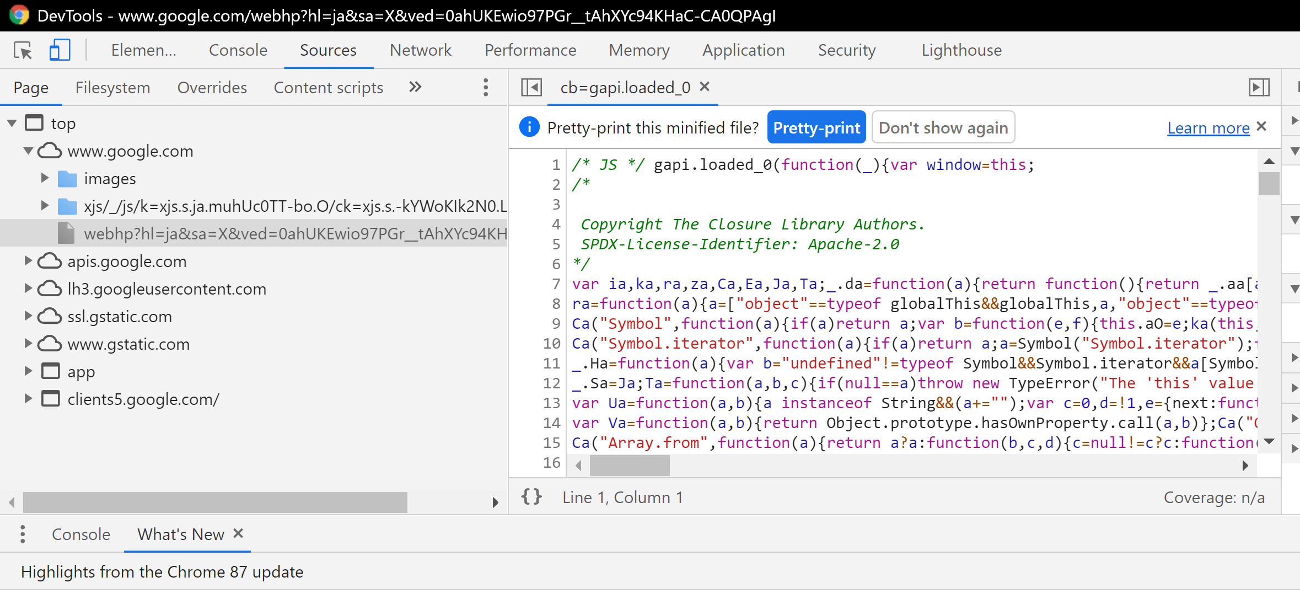This screenshot has width=1300, height=593.
Task: Click line number 15 in gutter
Action: pos(552,443)
